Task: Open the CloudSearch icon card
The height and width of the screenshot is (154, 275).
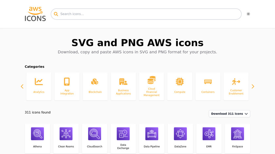Action: [95, 139]
